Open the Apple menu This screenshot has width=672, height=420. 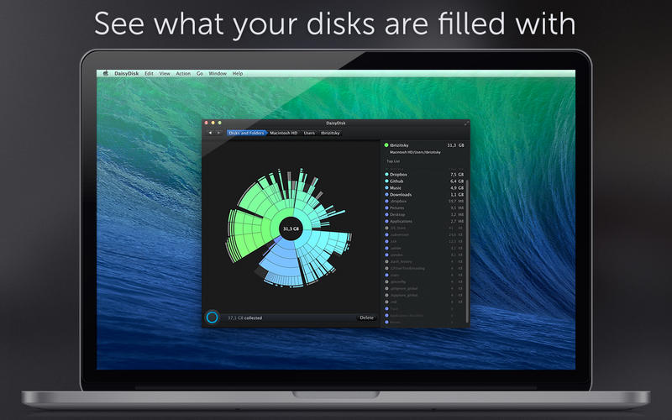[106, 73]
